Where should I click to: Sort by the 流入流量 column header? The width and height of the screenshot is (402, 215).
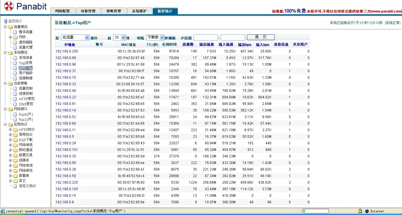[226, 44]
